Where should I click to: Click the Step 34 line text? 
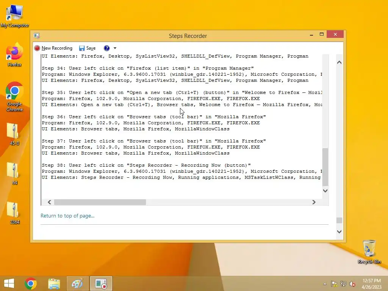[148, 68]
